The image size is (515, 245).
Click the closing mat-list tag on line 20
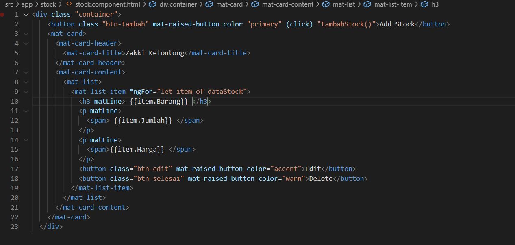(85, 197)
